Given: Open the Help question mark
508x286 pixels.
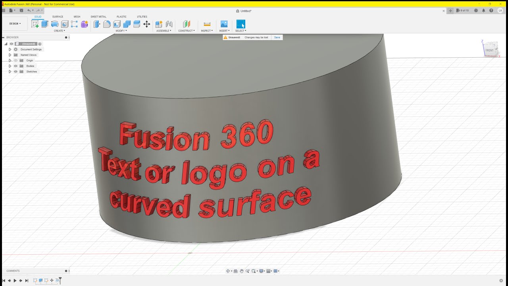Looking at the screenshot, I should point(491,10).
